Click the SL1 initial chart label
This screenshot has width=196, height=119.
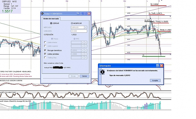tap(155, 4)
